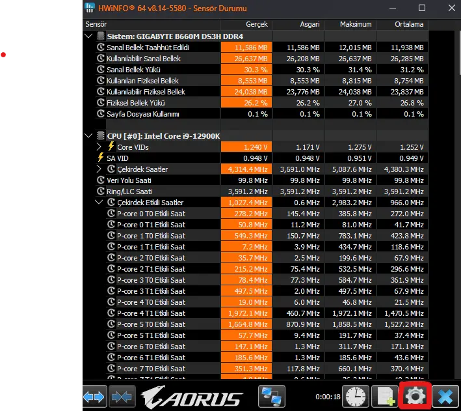The height and width of the screenshot is (411, 461).
Task: Select P-core 3 T0 Etkili Saat row
Action: pos(267,280)
